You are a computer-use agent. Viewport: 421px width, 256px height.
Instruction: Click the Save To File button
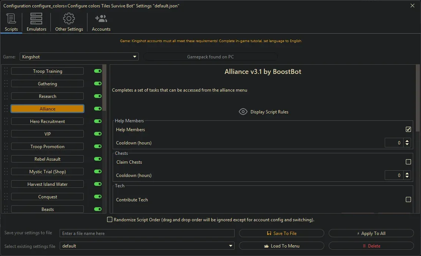(282, 233)
